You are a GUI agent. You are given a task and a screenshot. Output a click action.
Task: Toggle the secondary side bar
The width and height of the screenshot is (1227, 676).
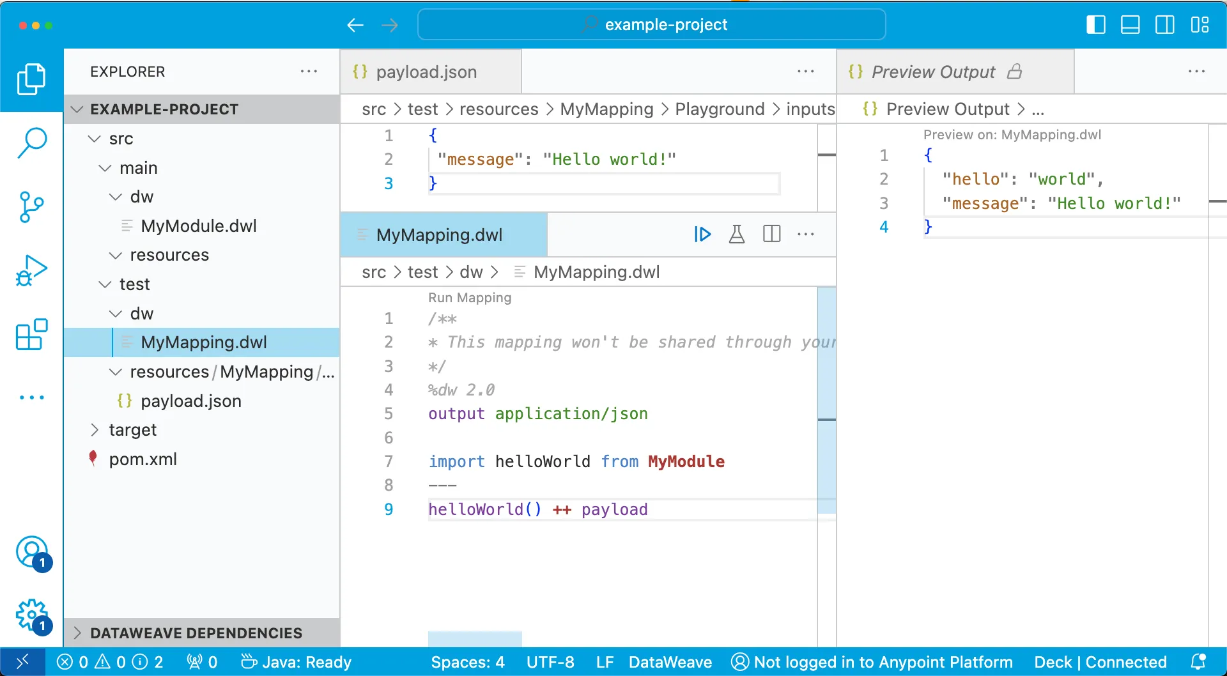pos(1164,25)
